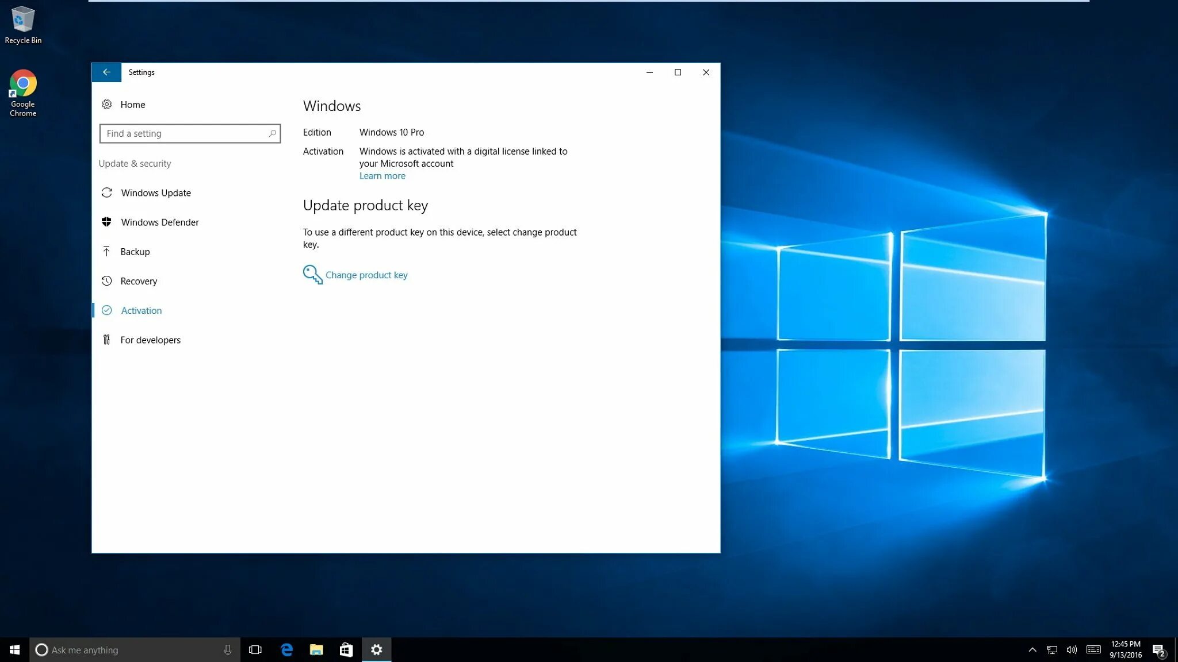Click the Change product key button
Image resolution: width=1178 pixels, height=662 pixels.
pos(366,274)
